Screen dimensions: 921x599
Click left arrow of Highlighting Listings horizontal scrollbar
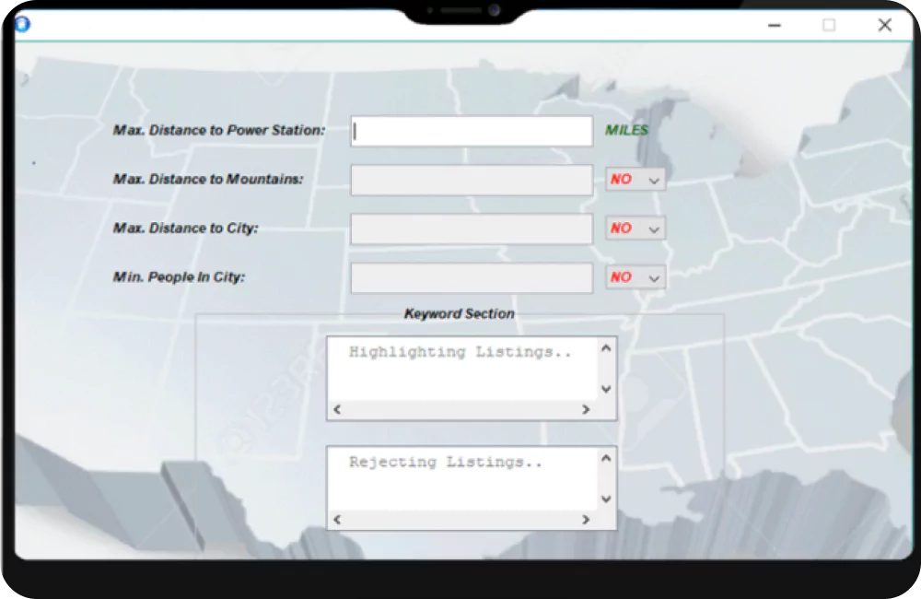coord(337,410)
